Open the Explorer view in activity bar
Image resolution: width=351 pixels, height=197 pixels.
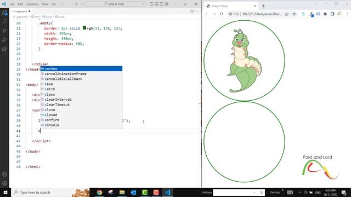[x=4, y=13]
